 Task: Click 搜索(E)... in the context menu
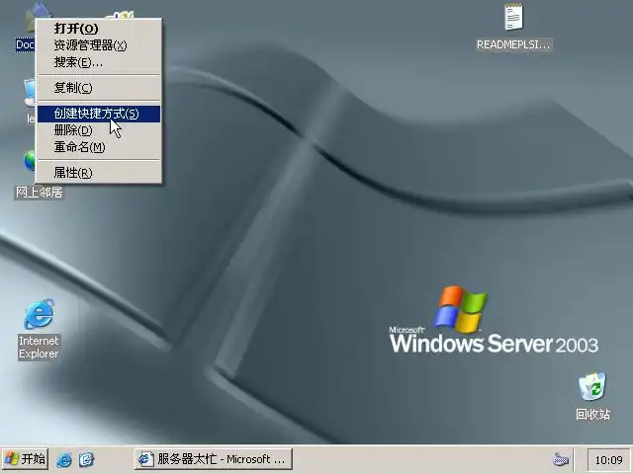[99, 62]
